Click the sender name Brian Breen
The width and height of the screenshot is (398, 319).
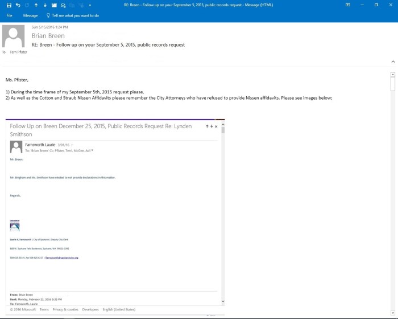48,35
